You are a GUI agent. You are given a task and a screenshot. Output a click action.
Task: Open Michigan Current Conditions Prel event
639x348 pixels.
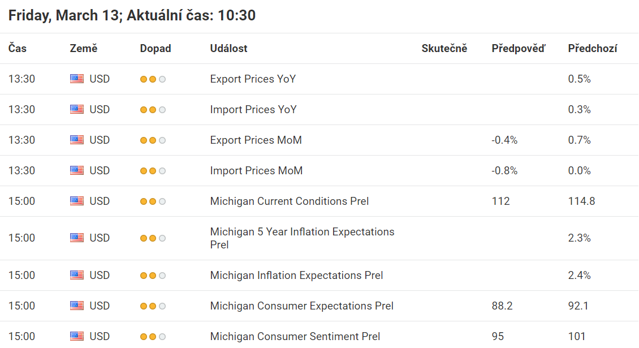pyautogui.click(x=290, y=201)
